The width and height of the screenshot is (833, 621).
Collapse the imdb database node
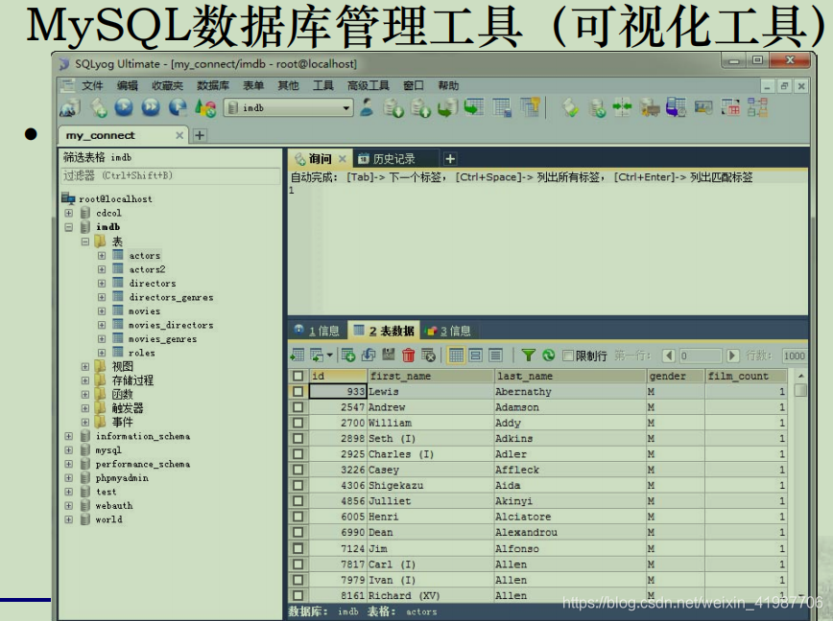(x=68, y=227)
